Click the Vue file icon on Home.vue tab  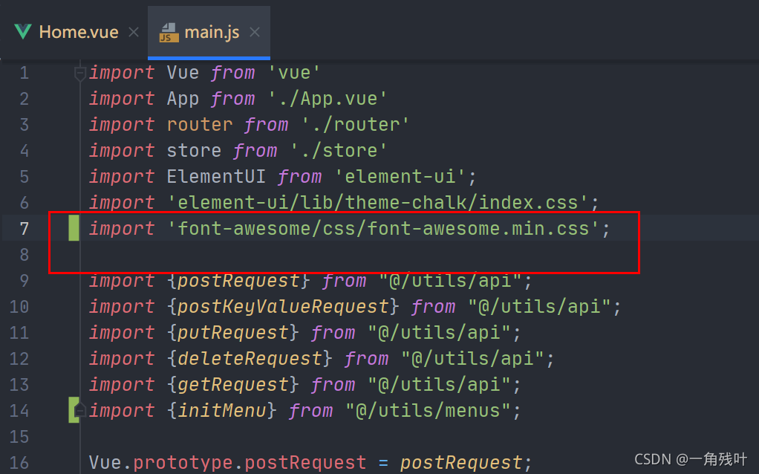tap(23, 32)
